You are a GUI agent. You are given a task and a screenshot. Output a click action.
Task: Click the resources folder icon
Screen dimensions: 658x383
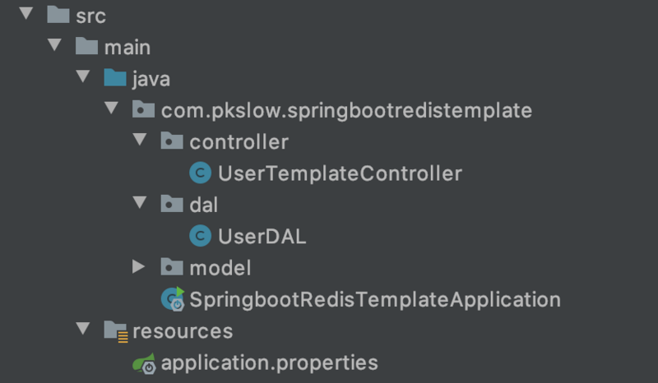point(115,331)
